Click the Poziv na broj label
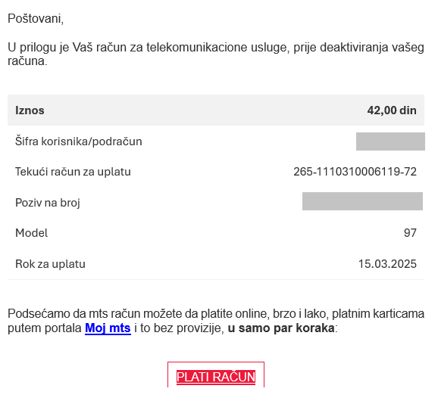This screenshot has width=438, height=401. 48,203
